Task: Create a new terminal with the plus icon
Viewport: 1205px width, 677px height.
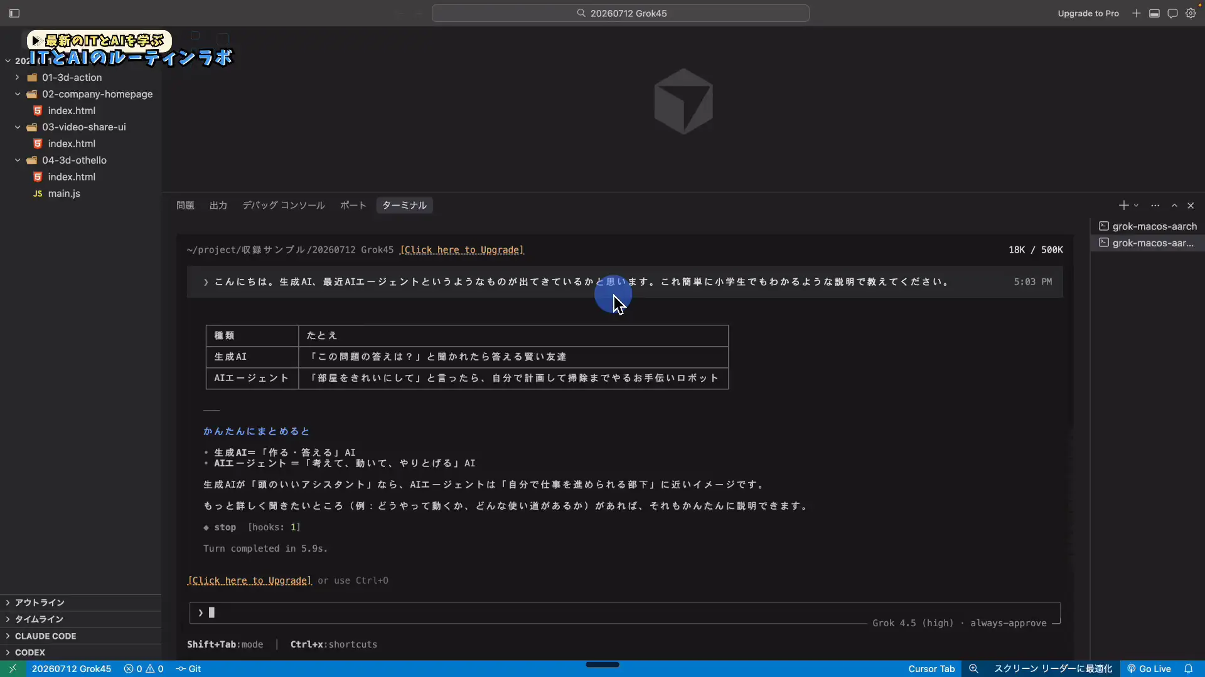Action: coord(1123,206)
